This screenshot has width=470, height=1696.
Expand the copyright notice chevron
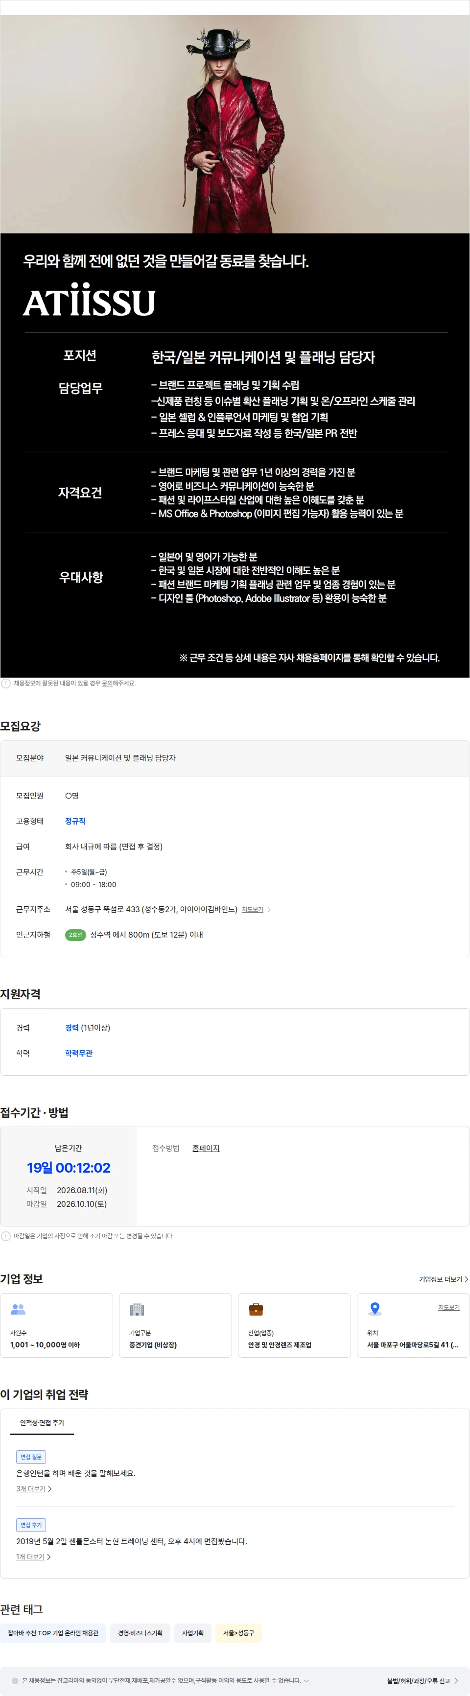(x=306, y=1680)
